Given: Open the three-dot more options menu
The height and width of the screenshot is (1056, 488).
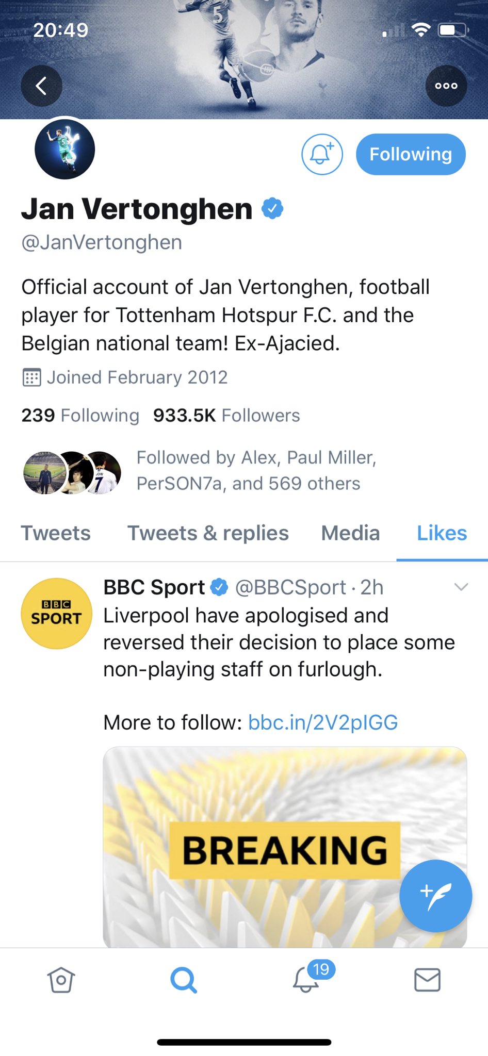Looking at the screenshot, I should coord(446,86).
